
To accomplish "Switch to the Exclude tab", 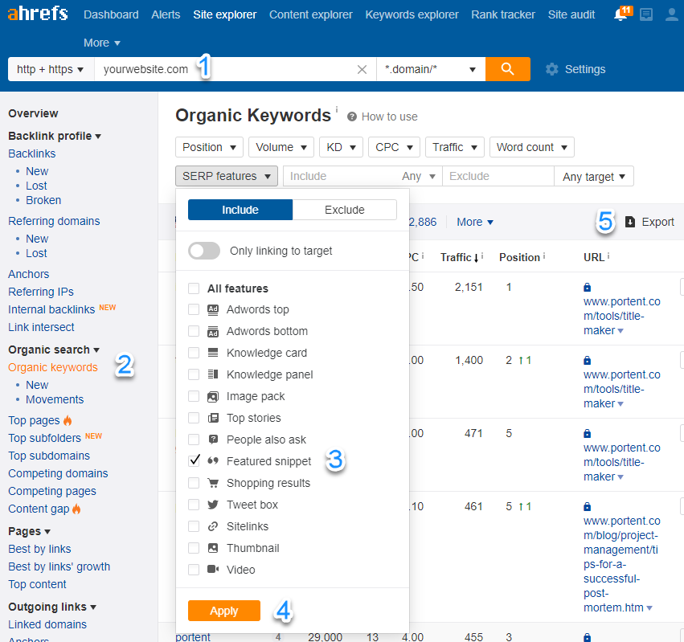I will pyautogui.click(x=345, y=210).
